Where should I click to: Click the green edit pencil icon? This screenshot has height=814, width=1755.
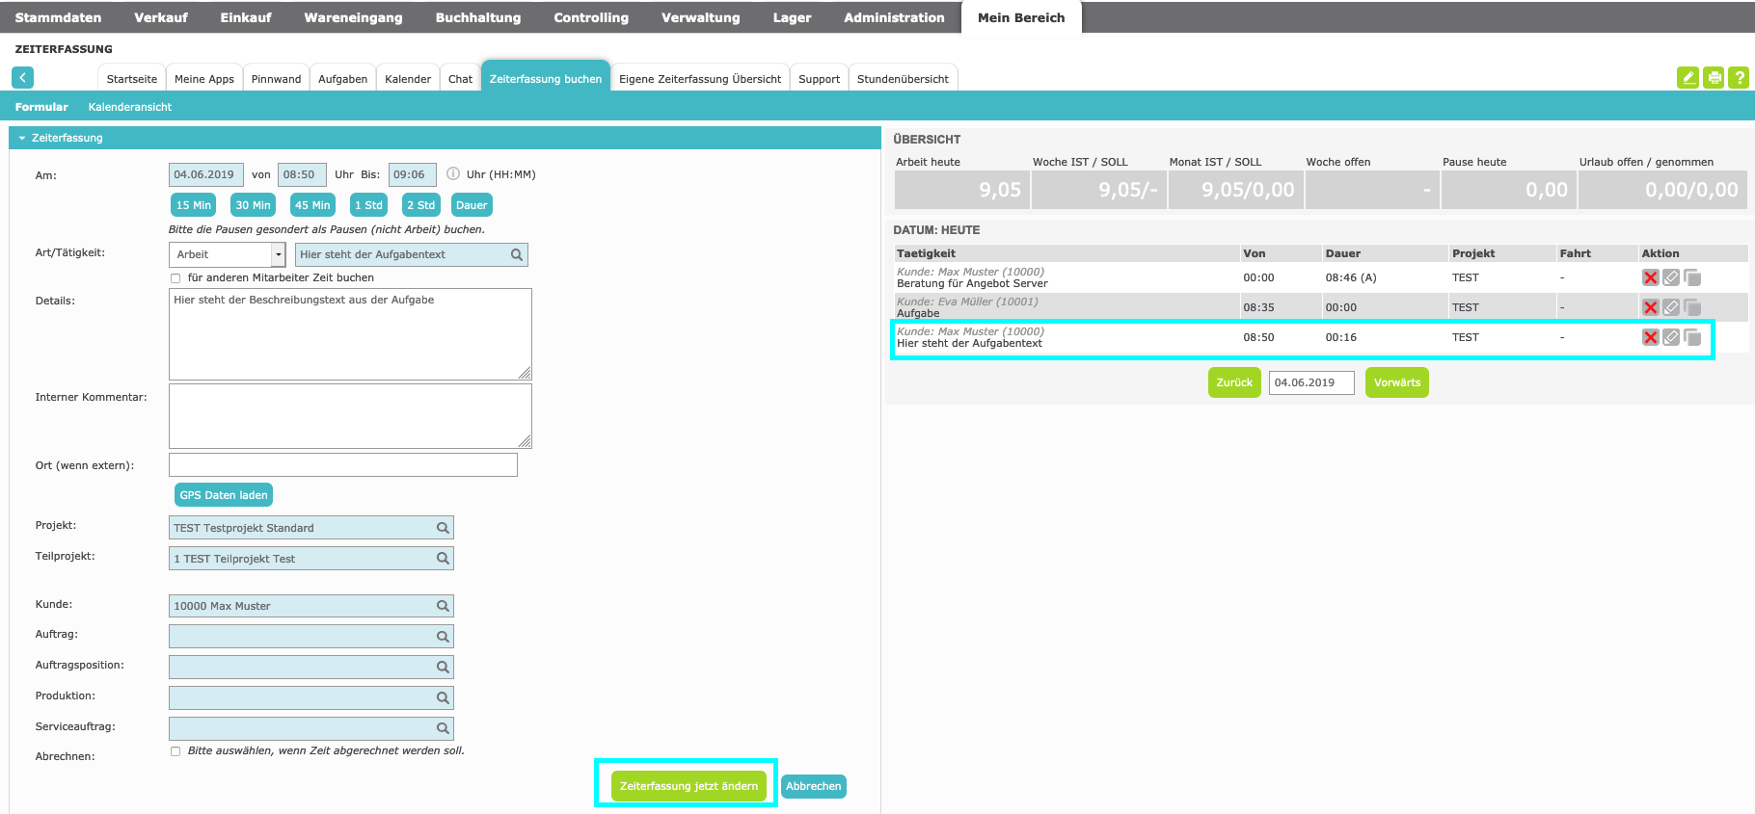1687,78
